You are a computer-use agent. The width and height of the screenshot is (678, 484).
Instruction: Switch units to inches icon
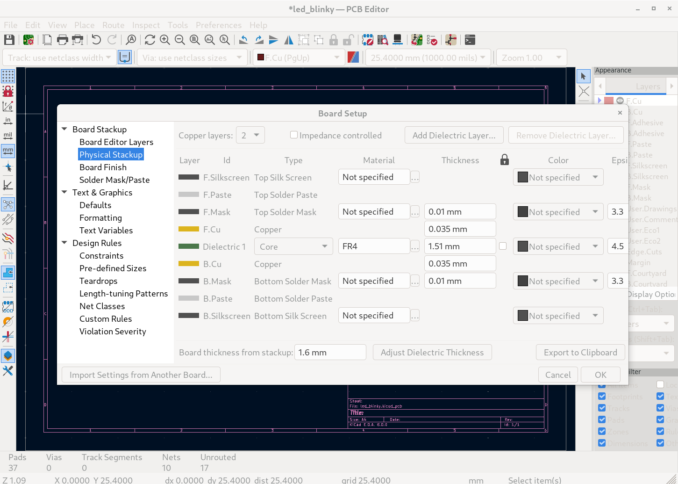(8, 121)
